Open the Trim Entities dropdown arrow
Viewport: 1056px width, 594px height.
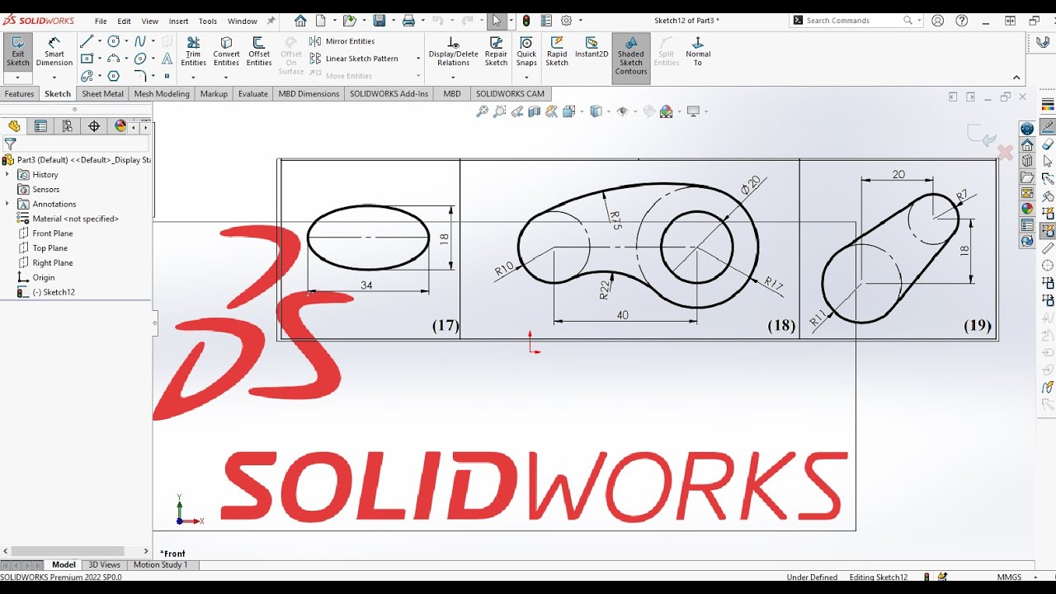pyautogui.click(x=193, y=78)
